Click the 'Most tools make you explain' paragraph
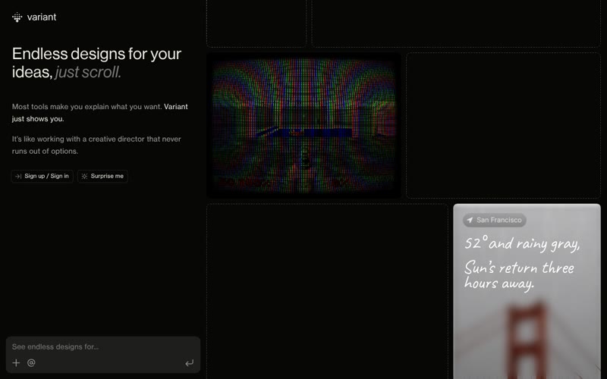607x379 pixels. [100, 112]
